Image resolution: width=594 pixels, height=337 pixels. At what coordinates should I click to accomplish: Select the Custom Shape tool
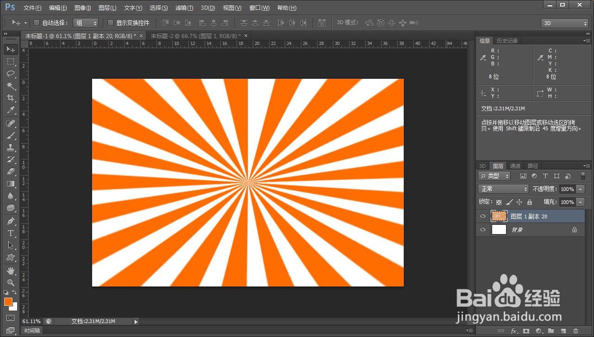(x=11, y=257)
